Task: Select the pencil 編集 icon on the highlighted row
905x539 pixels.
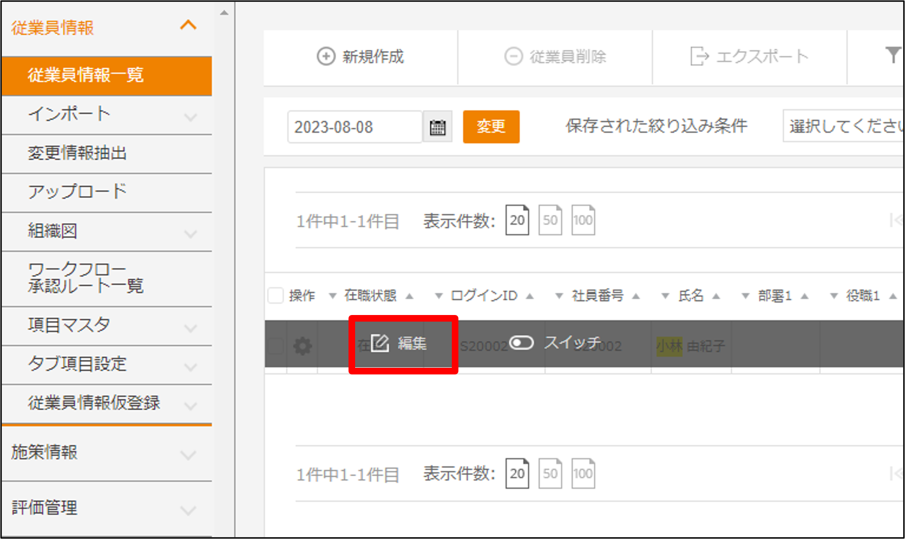Action: pyautogui.click(x=381, y=343)
